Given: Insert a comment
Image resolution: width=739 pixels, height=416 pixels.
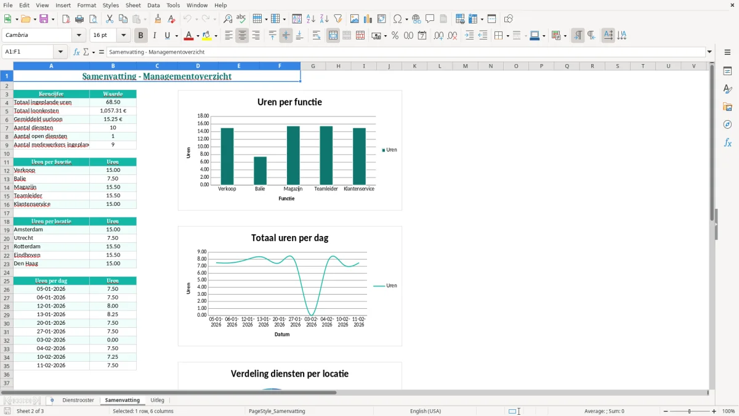Looking at the screenshot, I should pos(430,19).
